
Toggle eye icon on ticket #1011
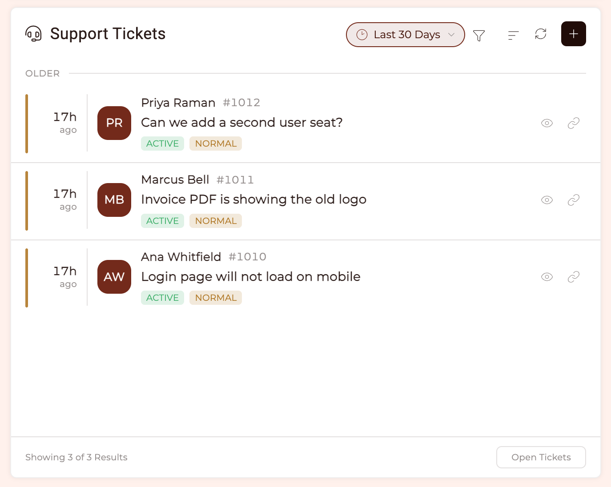pos(547,200)
